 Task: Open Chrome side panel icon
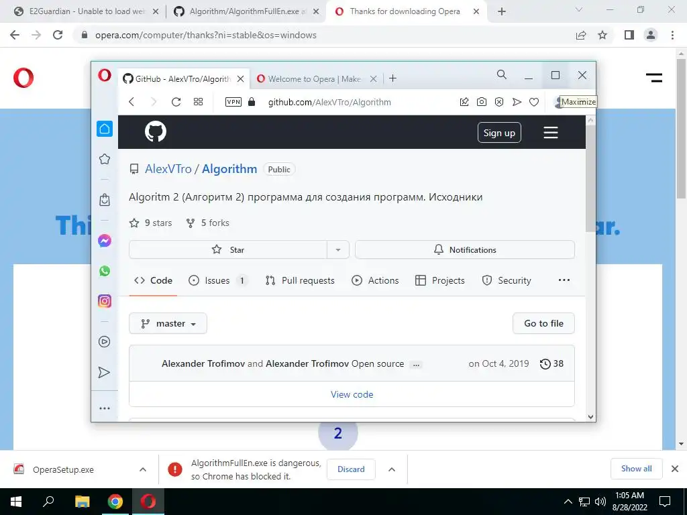pos(629,35)
